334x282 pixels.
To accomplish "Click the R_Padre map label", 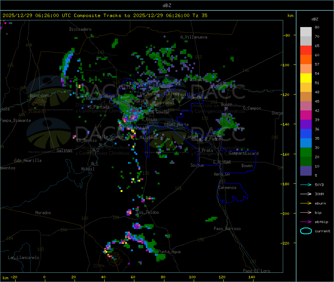I will [213, 139].
